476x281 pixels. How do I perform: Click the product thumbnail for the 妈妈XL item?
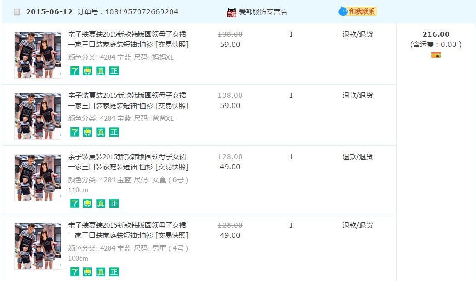pyautogui.click(x=38, y=55)
